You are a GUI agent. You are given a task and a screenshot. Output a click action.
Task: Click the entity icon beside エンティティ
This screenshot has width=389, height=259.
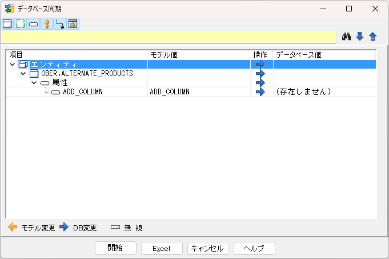tap(23, 65)
